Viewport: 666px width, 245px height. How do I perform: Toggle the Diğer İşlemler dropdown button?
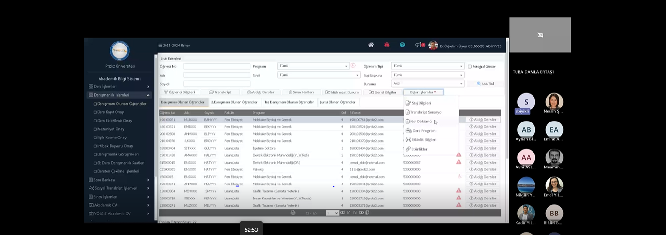pyautogui.click(x=423, y=92)
